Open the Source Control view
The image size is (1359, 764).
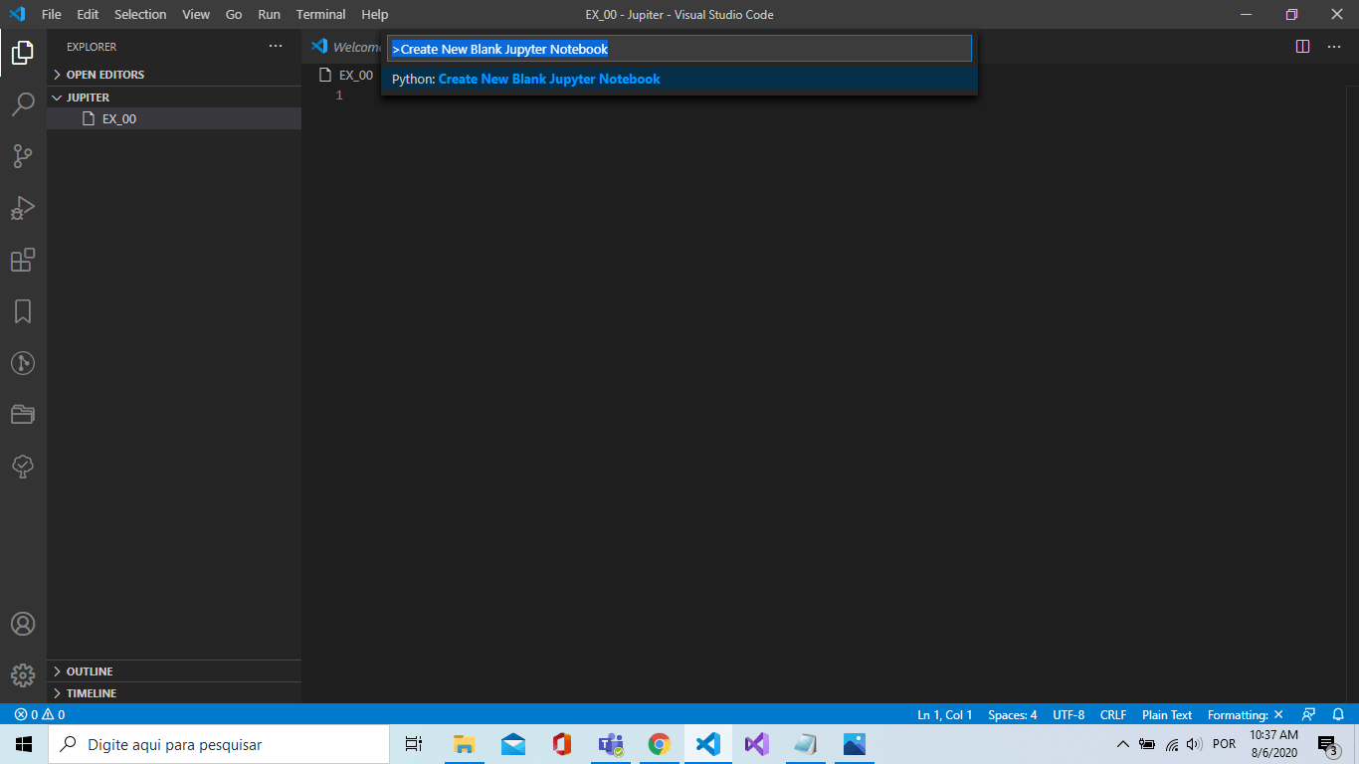click(23, 156)
